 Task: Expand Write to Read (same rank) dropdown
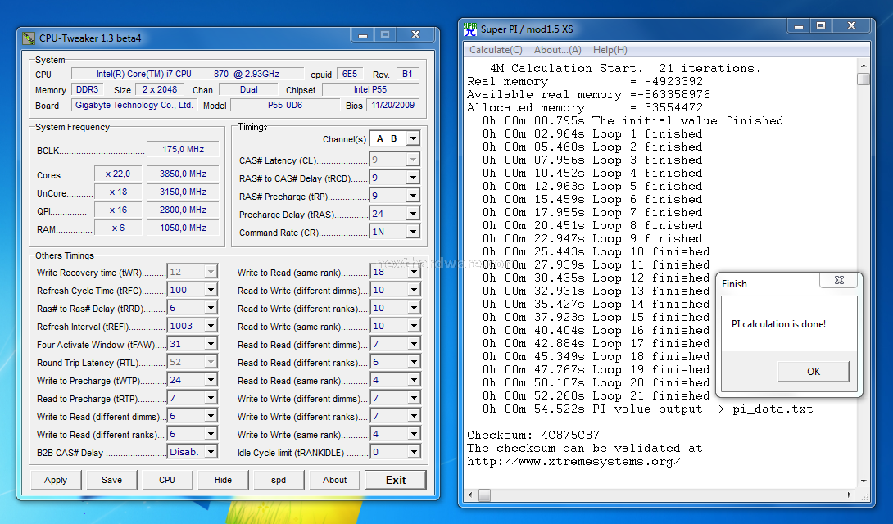[414, 272]
